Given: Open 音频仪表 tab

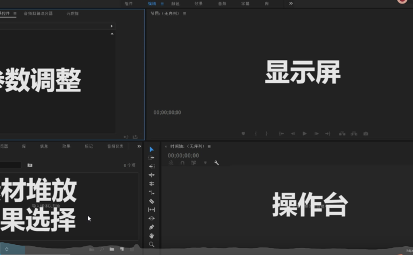Looking at the screenshot, I should [115, 146].
